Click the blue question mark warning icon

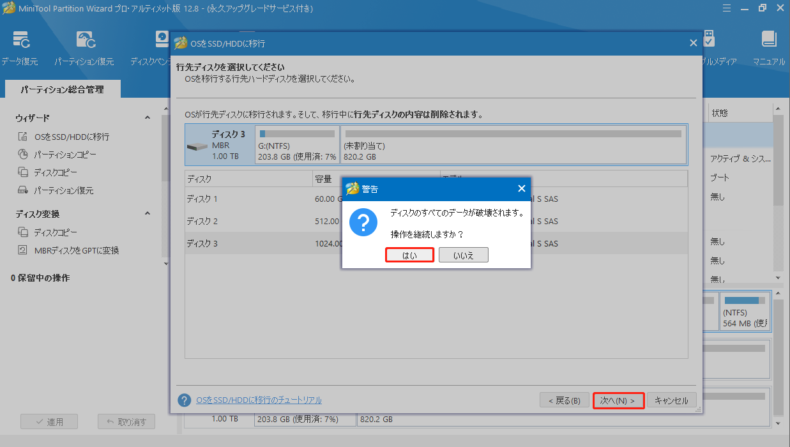(x=363, y=223)
